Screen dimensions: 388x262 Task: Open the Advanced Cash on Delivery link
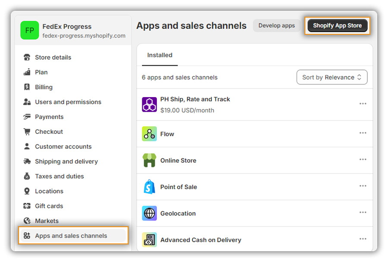[x=200, y=240]
